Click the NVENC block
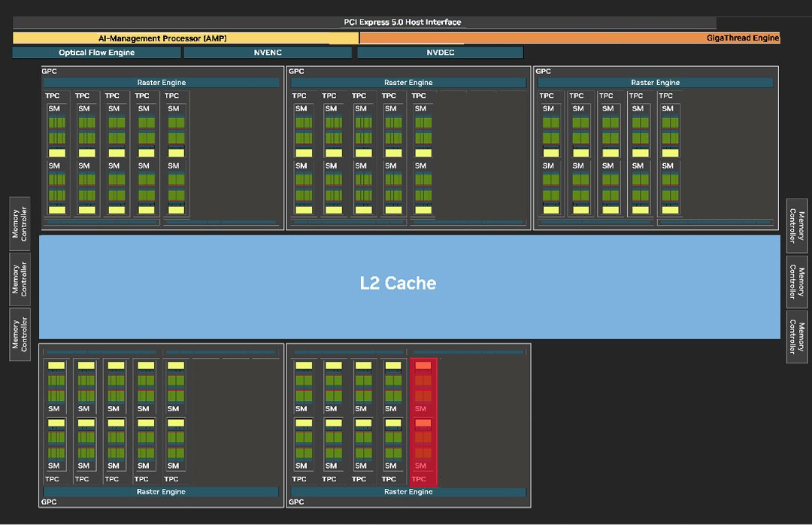The width and height of the screenshot is (812, 525). [x=268, y=53]
